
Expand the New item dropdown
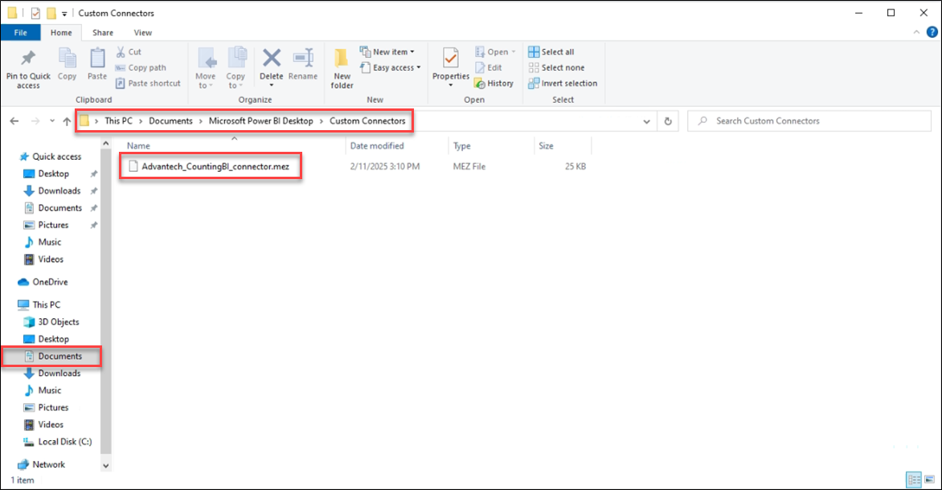click(387, 52)
